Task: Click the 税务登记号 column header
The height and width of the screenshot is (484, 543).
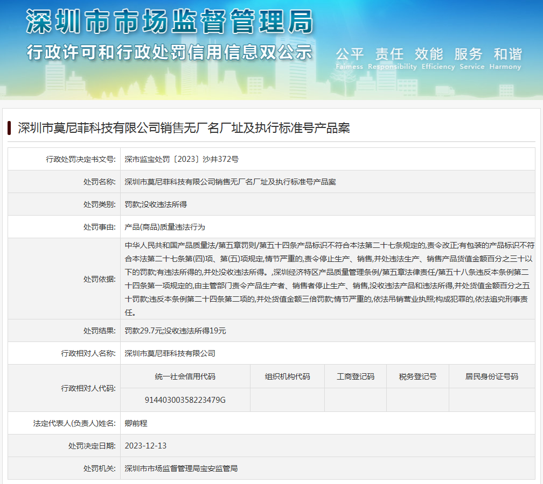Action: point(417,376)
